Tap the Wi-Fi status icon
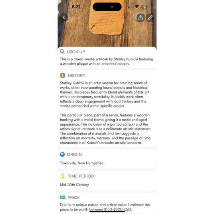 [137, 6]
